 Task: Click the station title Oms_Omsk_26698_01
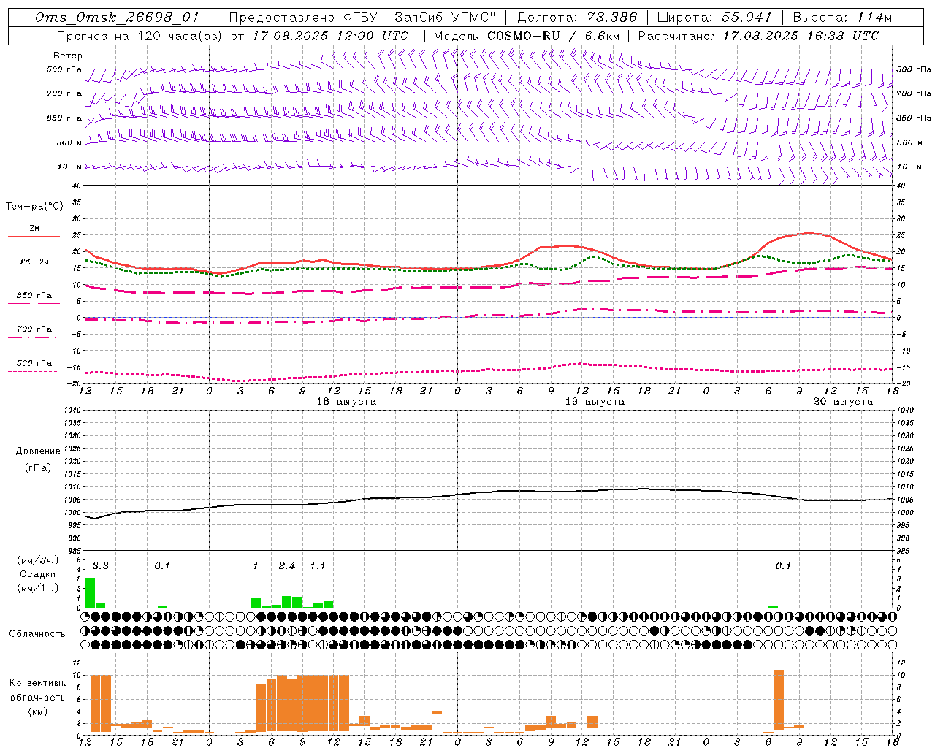tap(117, 18)
